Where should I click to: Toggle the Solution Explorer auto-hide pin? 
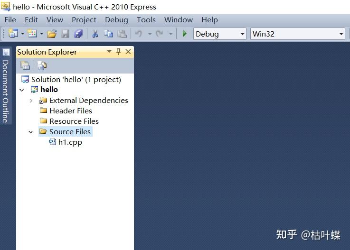click(x=119, y=52)
